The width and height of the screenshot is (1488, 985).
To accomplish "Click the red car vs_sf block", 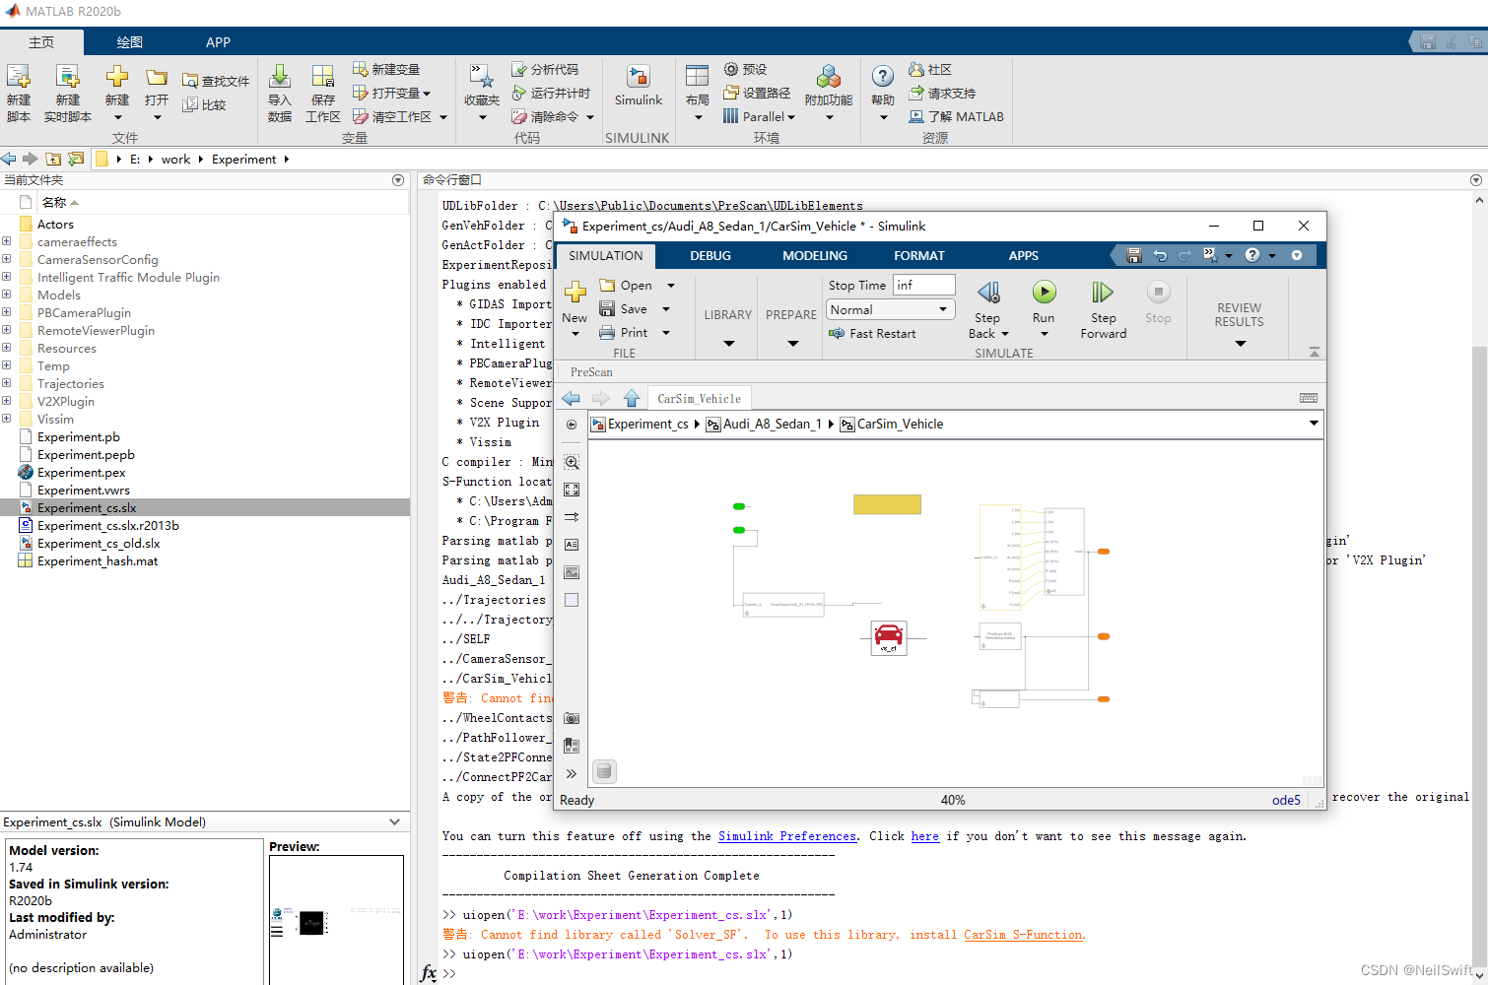I will [x=889, y=637].
